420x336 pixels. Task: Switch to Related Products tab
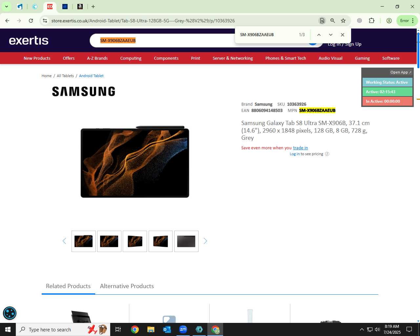[x=68, y=286]
